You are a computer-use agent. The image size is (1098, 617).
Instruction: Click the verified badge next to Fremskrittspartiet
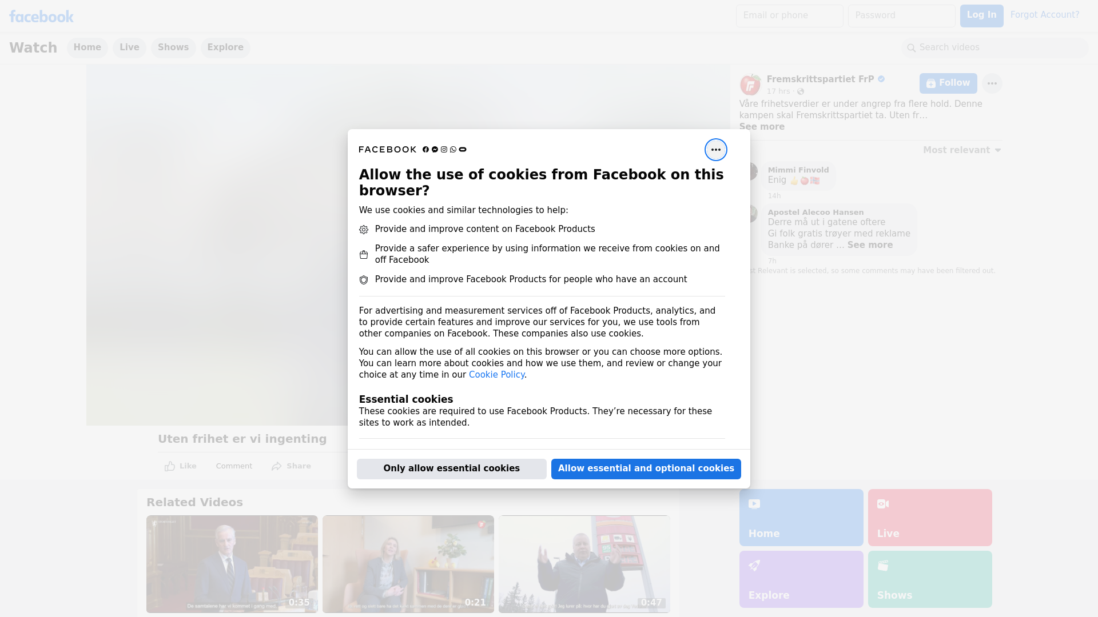coord(881,79)
